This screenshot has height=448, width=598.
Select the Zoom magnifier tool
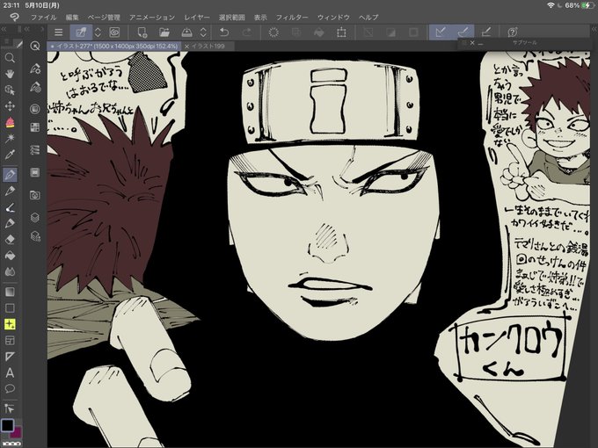[10, 57]
